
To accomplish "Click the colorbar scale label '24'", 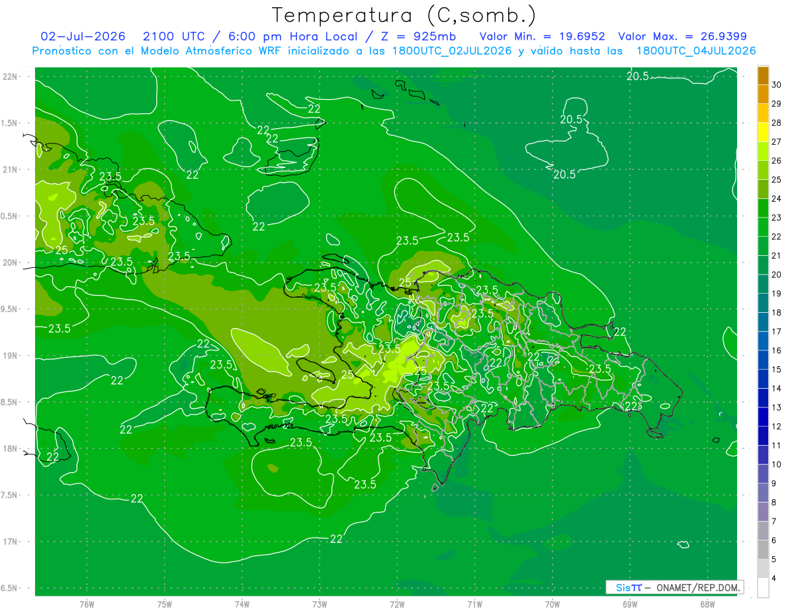I will click(777, 199).
